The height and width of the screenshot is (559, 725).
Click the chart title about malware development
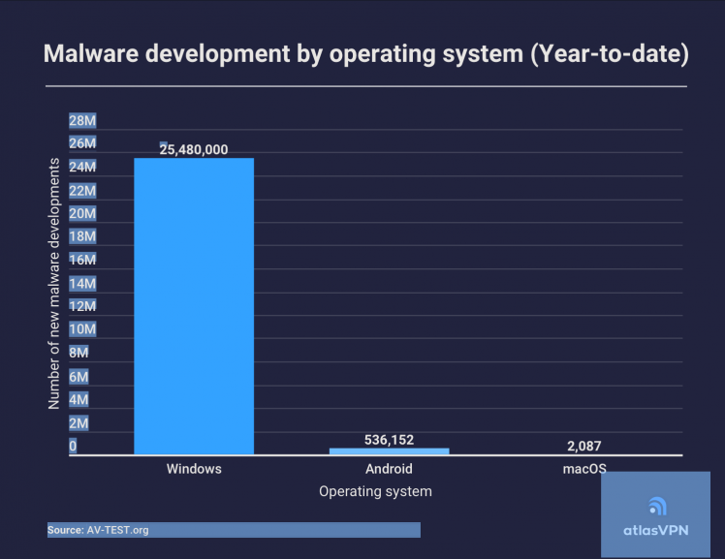365,55
